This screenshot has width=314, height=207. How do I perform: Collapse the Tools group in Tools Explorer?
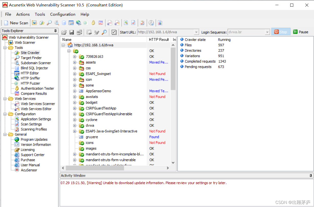(5, 48)
